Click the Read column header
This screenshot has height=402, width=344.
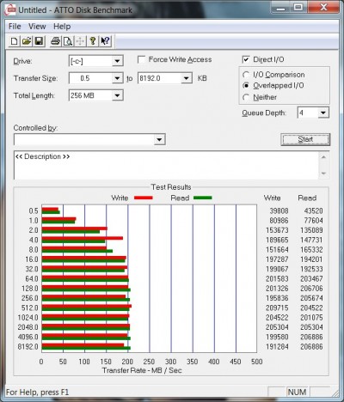coord(307,198)
